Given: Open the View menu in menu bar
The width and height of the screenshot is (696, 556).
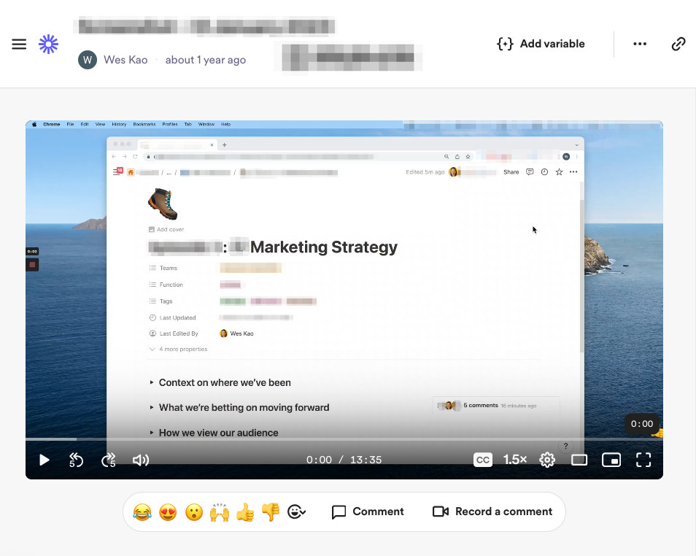Looking at the screenshot, I should pos(100,124).
